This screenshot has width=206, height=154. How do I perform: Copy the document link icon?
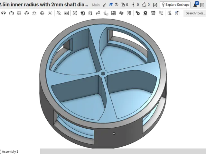105,5
